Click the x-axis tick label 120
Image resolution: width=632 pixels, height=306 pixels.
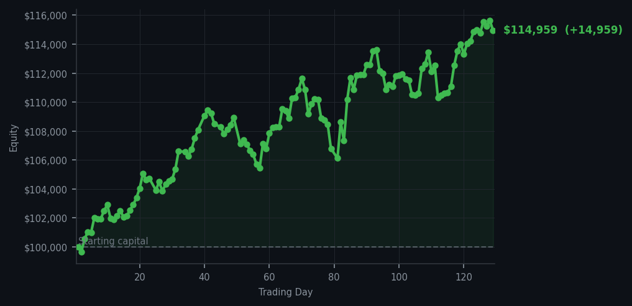coord(464,277)
